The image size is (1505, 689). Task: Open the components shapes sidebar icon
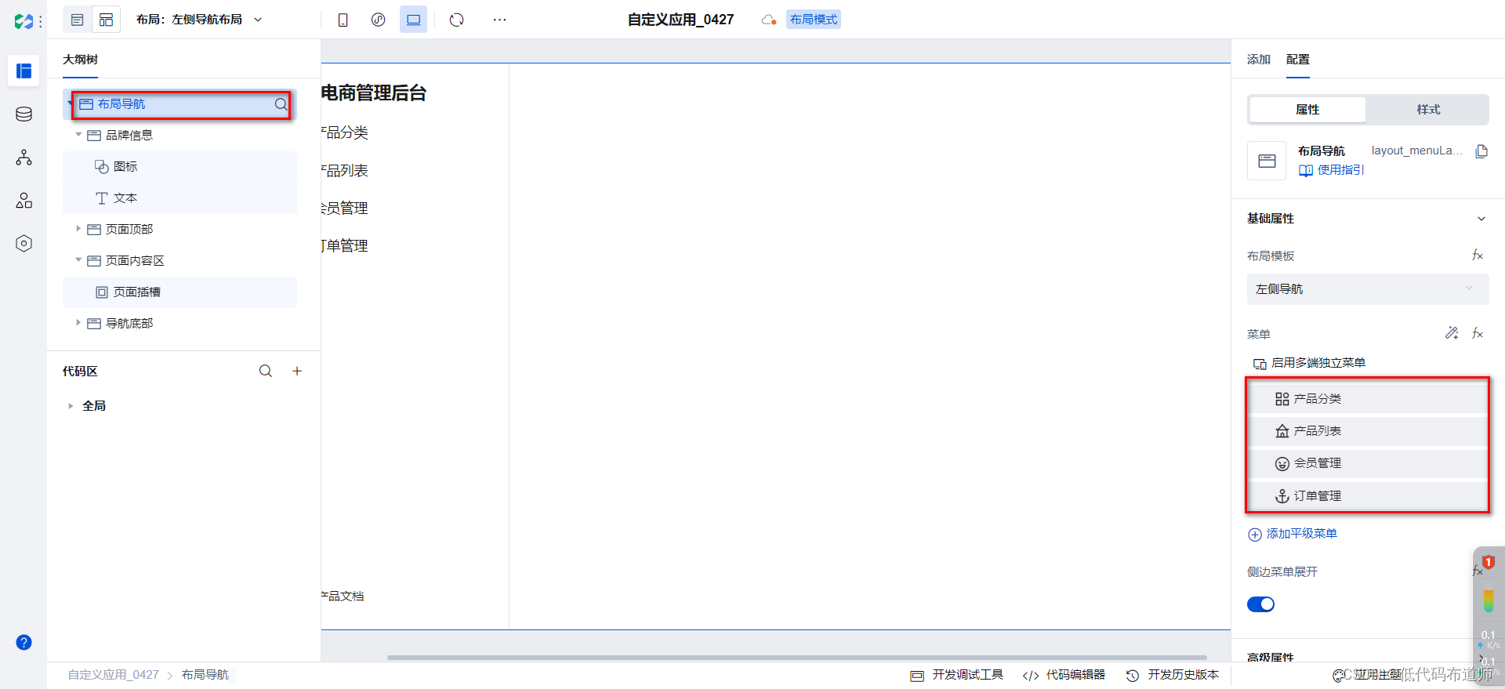24,201
